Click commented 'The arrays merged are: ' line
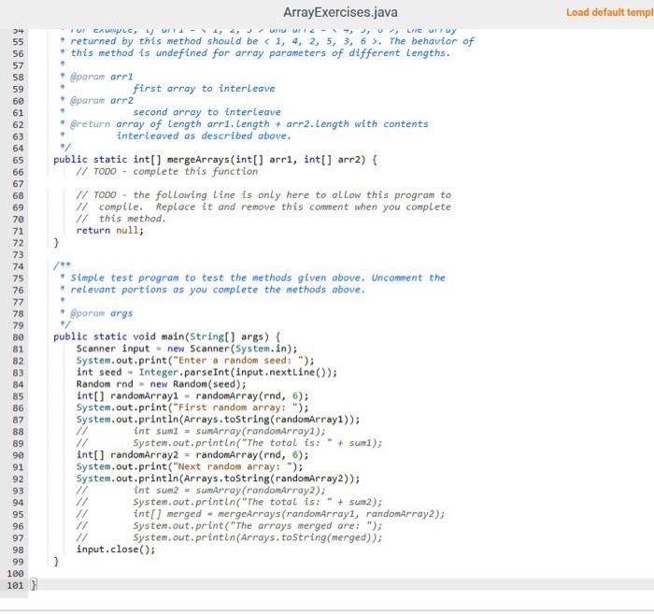This screenshot has height=614, width=654. (229, 525)
